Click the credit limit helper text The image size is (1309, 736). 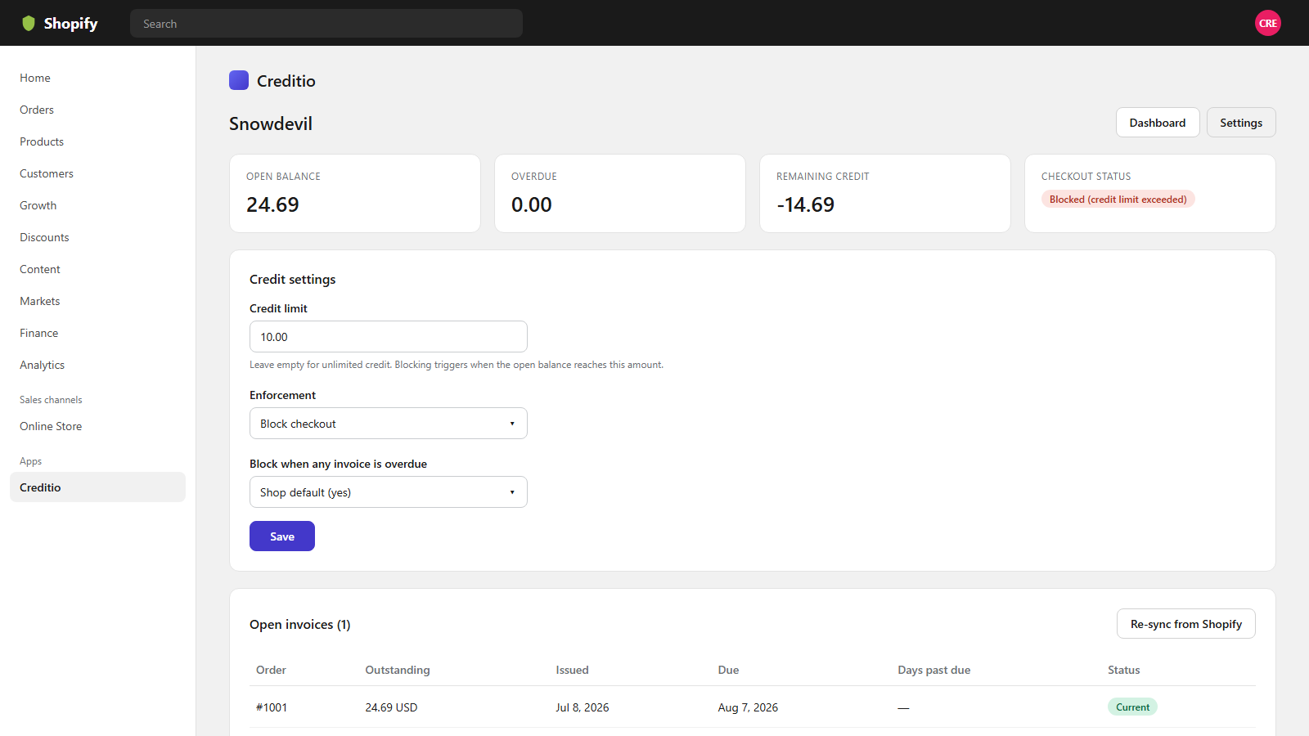point(457,365)
